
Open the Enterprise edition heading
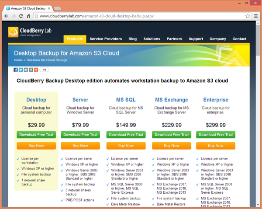pyautogui.click(x=216, y=100)
